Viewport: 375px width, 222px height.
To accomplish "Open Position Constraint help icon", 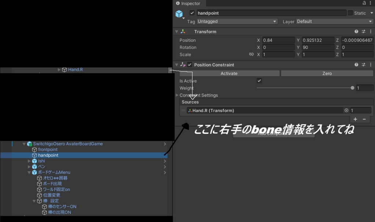I will (356, 65).
